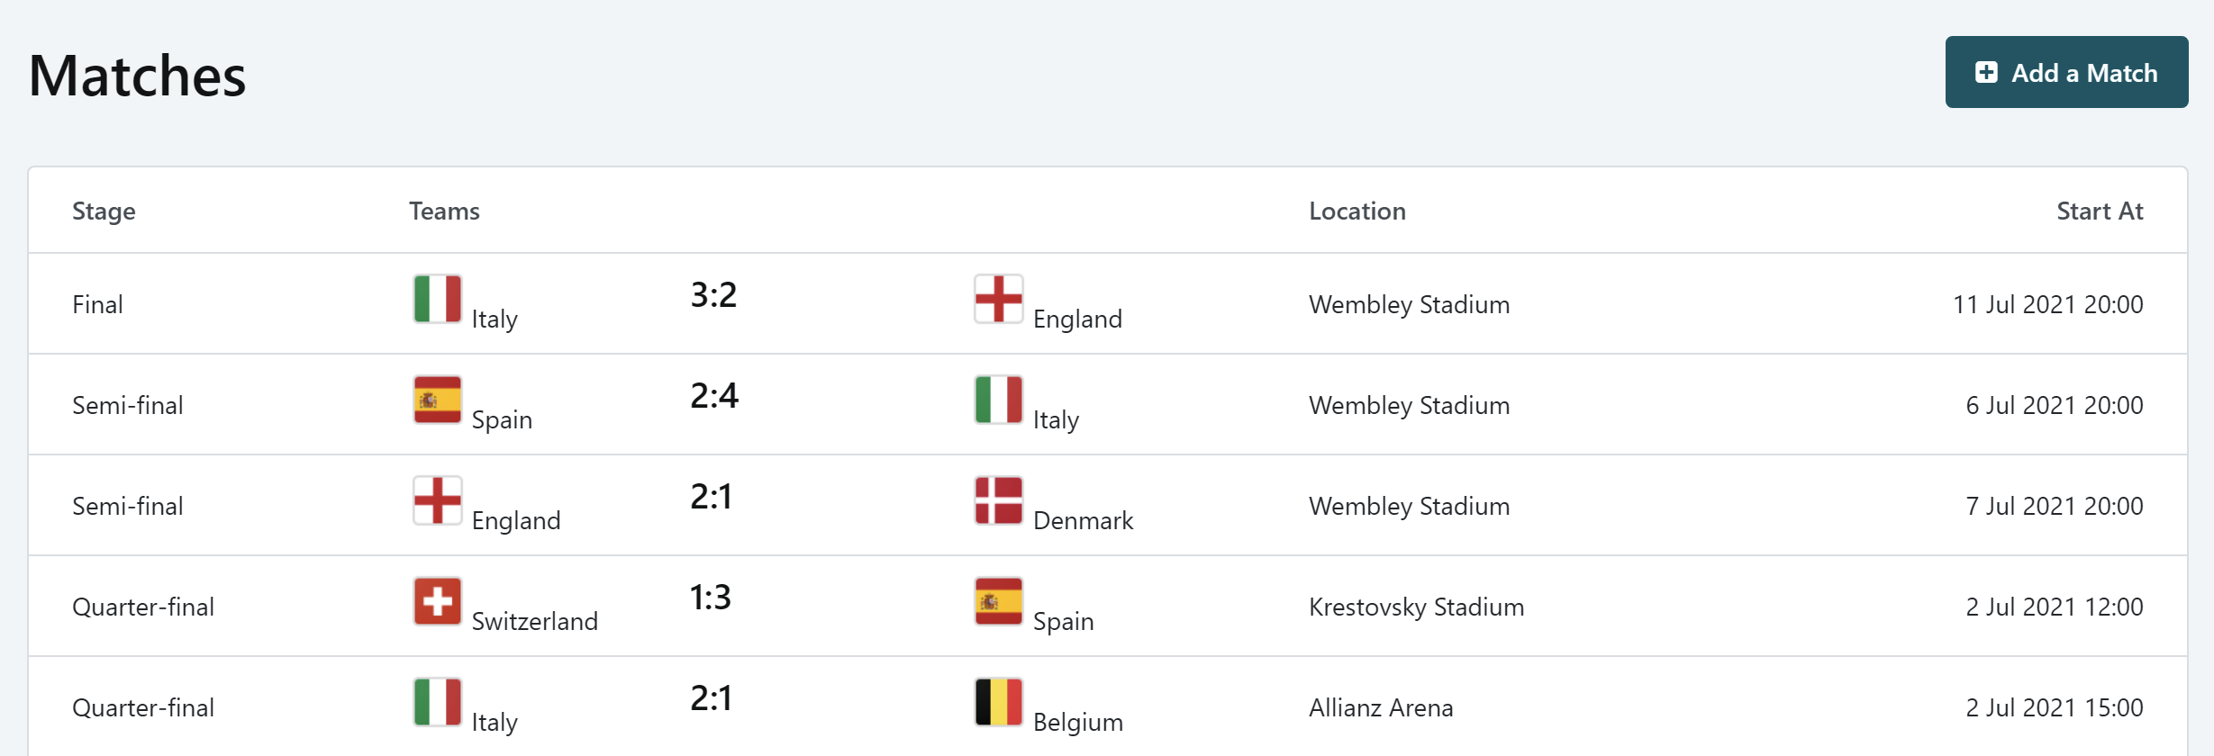2214x756 pixels.
Task: Click the Italy flag in the Final row
Action: tap(438, 298)
